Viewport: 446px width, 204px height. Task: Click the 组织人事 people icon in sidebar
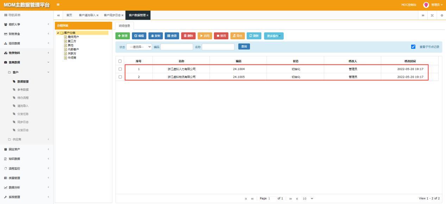point(6,24)
